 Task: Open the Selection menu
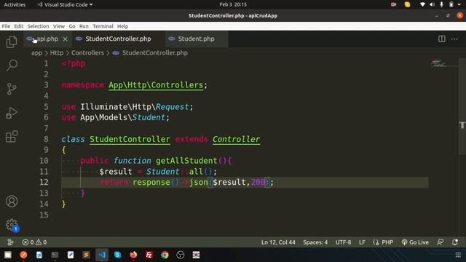[x=38, y=26]
